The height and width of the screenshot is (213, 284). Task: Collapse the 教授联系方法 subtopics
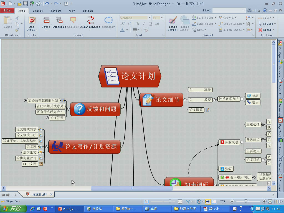point(242,99)
